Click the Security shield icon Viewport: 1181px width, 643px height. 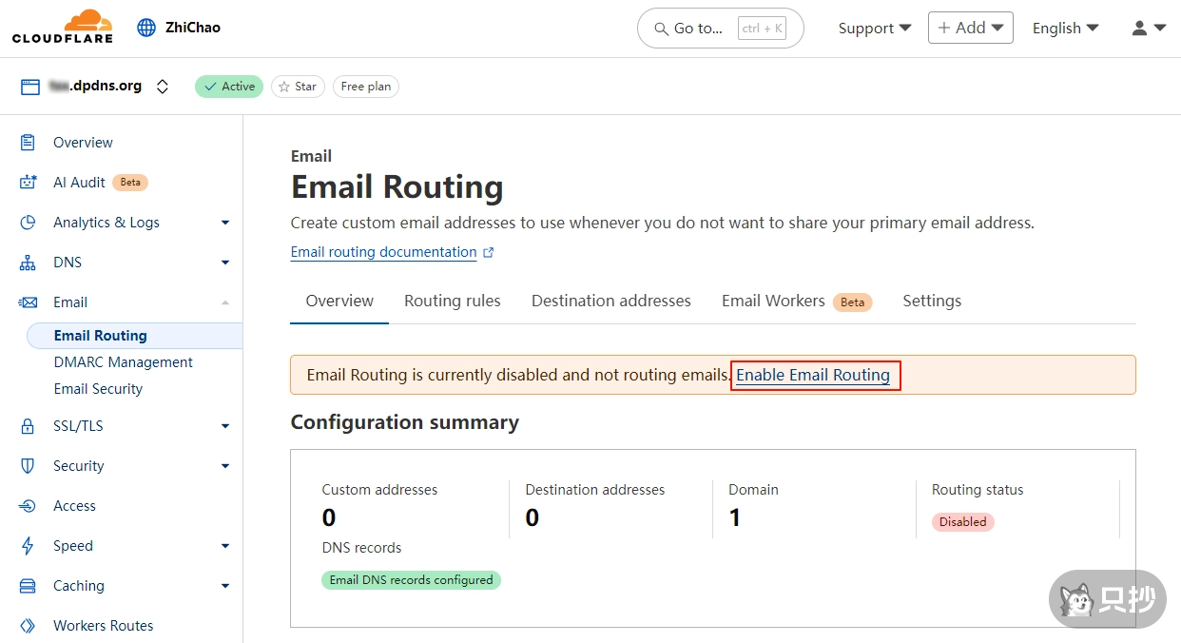click(x=28, y=466)
